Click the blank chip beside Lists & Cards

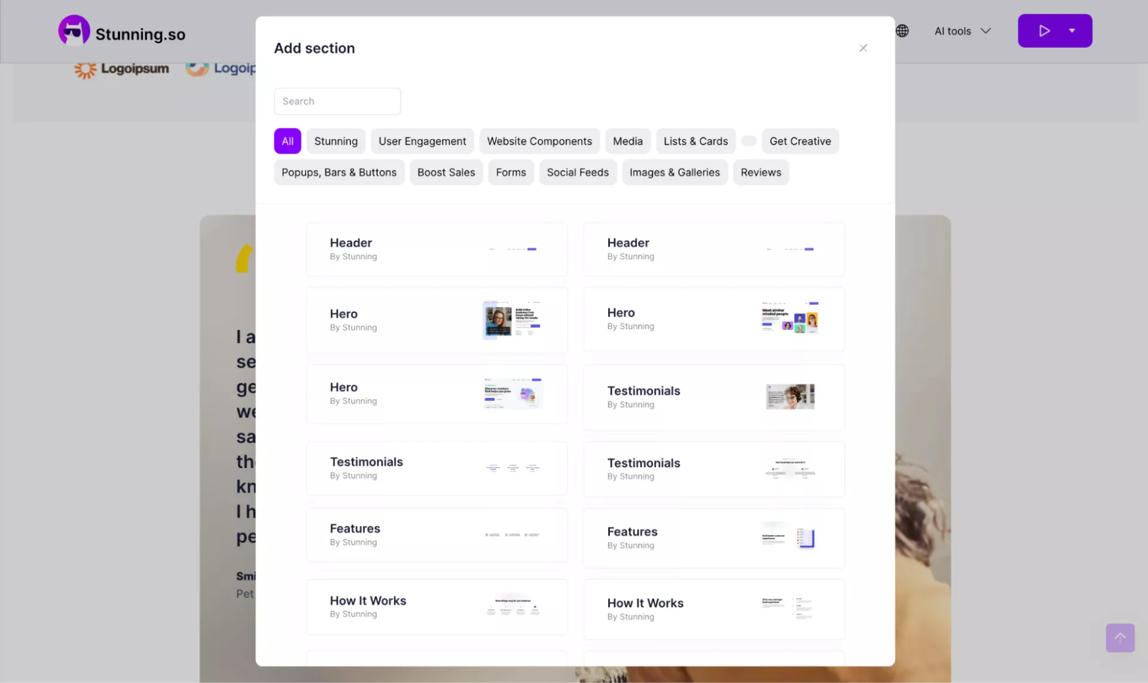749,142
